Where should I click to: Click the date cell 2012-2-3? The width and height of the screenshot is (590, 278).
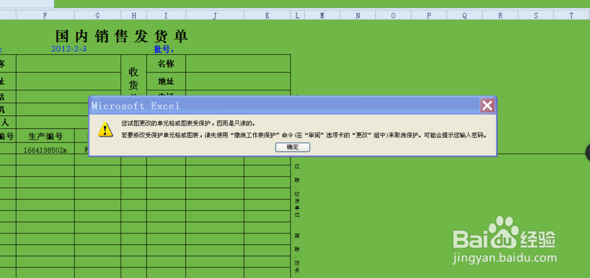click(x=69, y=49)
